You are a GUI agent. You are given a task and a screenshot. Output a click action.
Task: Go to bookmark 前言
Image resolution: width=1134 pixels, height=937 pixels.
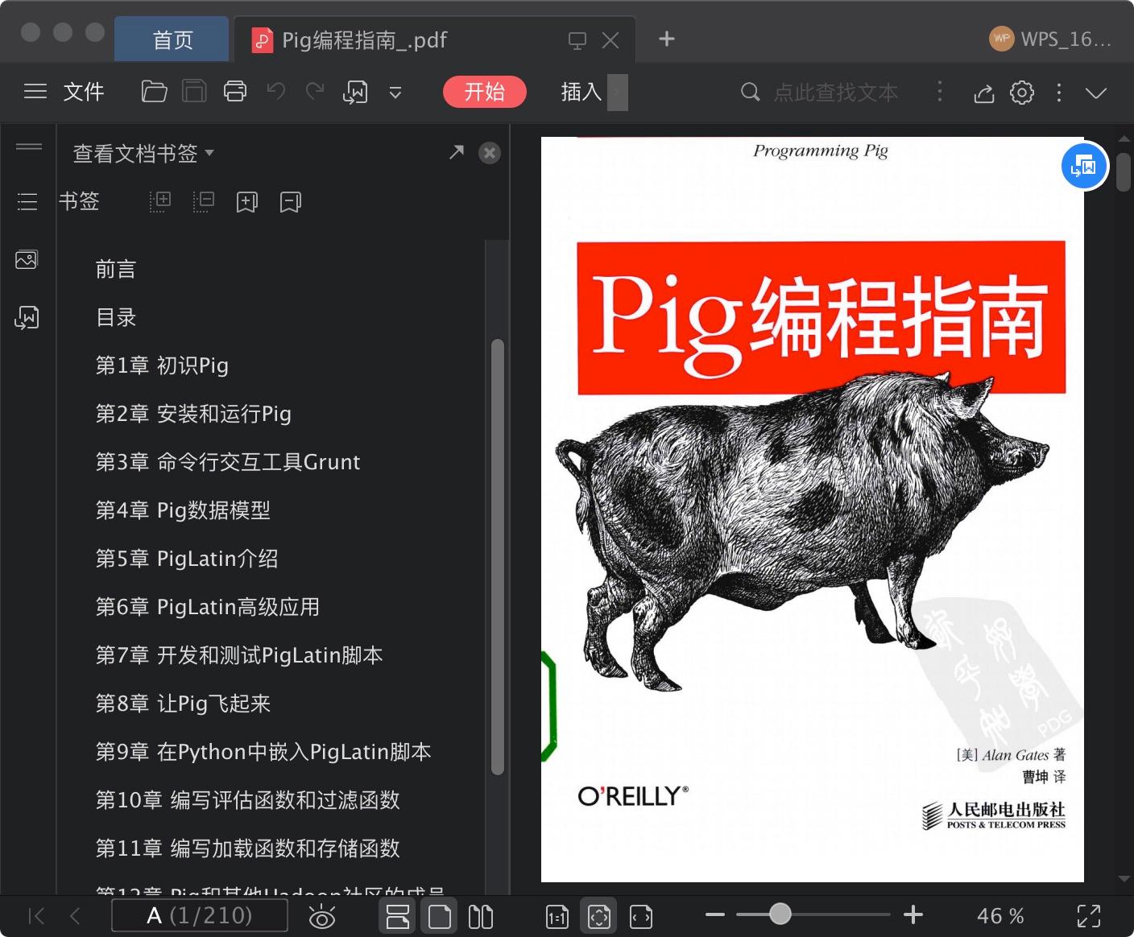click(x=116, y=269)
